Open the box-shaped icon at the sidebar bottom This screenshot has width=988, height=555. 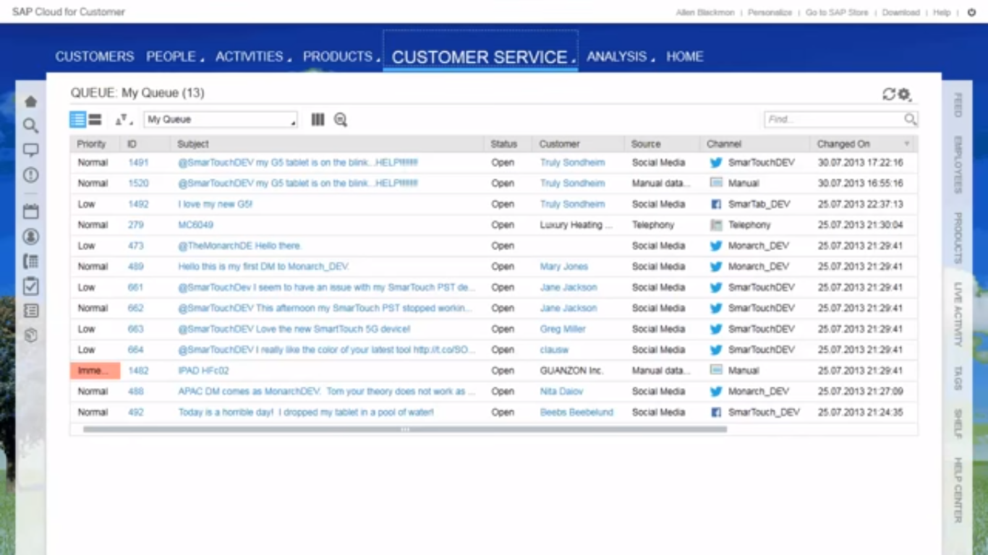30,335
